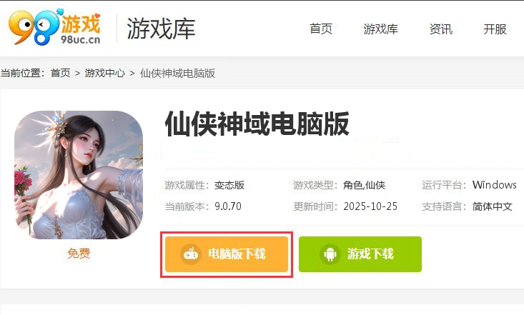
Task: Click the Windows platform value
Action: (494, 185)
